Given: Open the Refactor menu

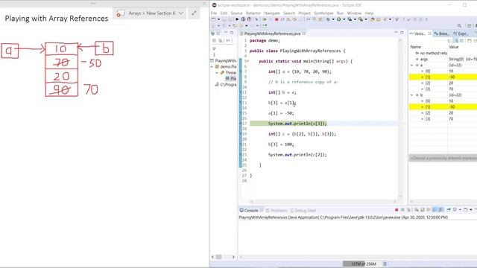Looking at the screenshot, I should [x=253, y=13].
